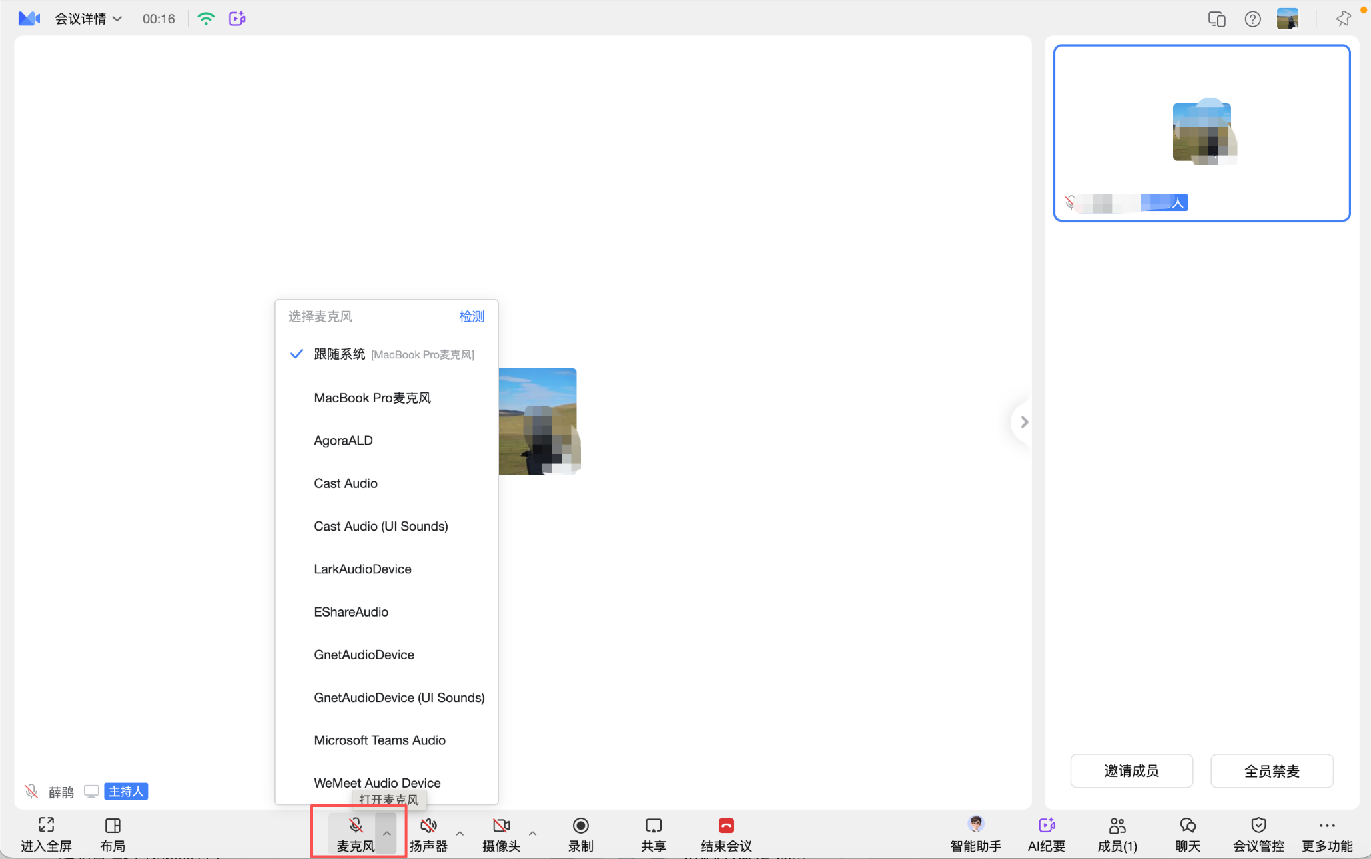
Task: Pick LarkAudioDevice as microphone
Action: click(x=386, y=569)
